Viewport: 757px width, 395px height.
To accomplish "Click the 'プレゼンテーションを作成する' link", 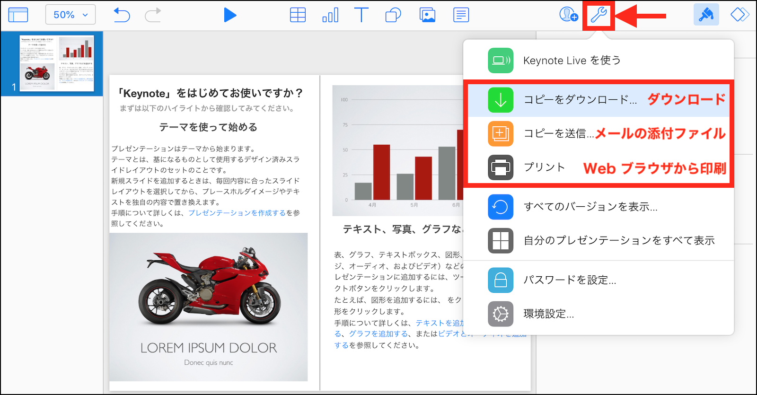I will click(x=237, y=213).
